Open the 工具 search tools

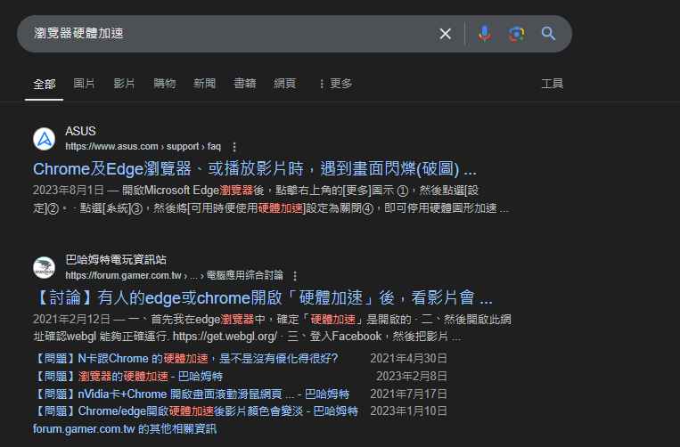(552, 83)
